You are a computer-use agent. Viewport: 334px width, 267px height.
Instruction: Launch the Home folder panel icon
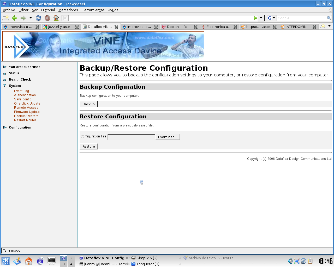pos(29,261)
